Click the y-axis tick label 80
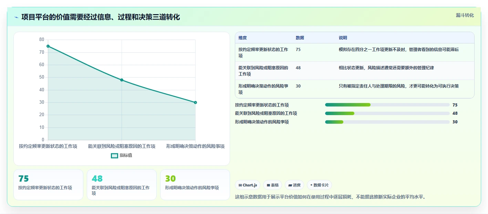The width and height of the screenshot is (488, 214). point(42,40)
